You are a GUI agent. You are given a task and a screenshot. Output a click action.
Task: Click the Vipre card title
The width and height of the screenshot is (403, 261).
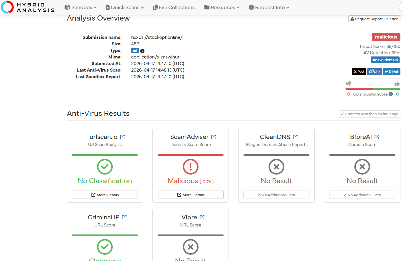[189, 217]
